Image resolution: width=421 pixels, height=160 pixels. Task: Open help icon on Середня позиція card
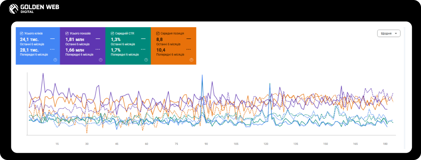click(192, 60)
